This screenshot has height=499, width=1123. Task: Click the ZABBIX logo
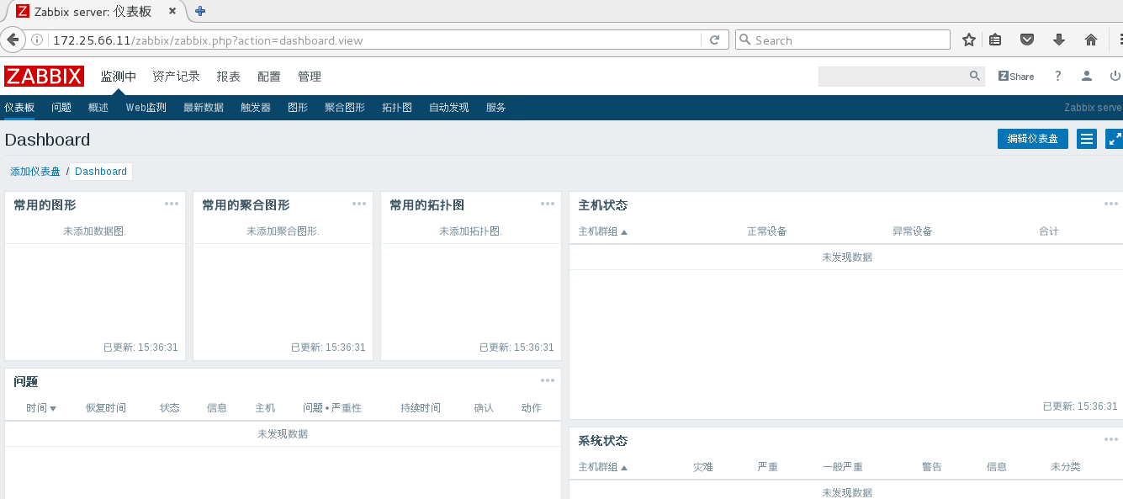click(44, 77)
